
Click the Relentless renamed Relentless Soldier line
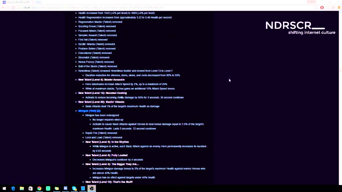point(125,71)
